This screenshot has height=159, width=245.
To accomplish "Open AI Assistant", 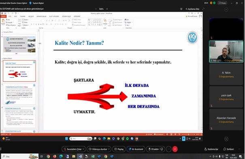I will tap(136, 149).
